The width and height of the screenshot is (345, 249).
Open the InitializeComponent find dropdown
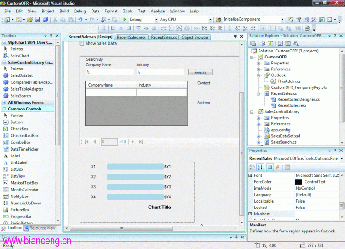click(282, 20)
